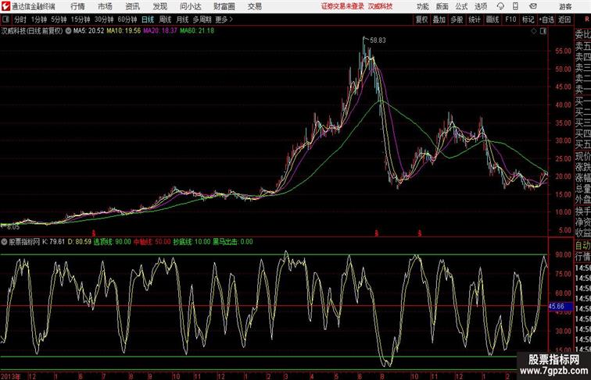This screenshot has width=591, height=380.
Task: Click the 抄底线: 10.00 indicator label
Action: coord(192,242)
